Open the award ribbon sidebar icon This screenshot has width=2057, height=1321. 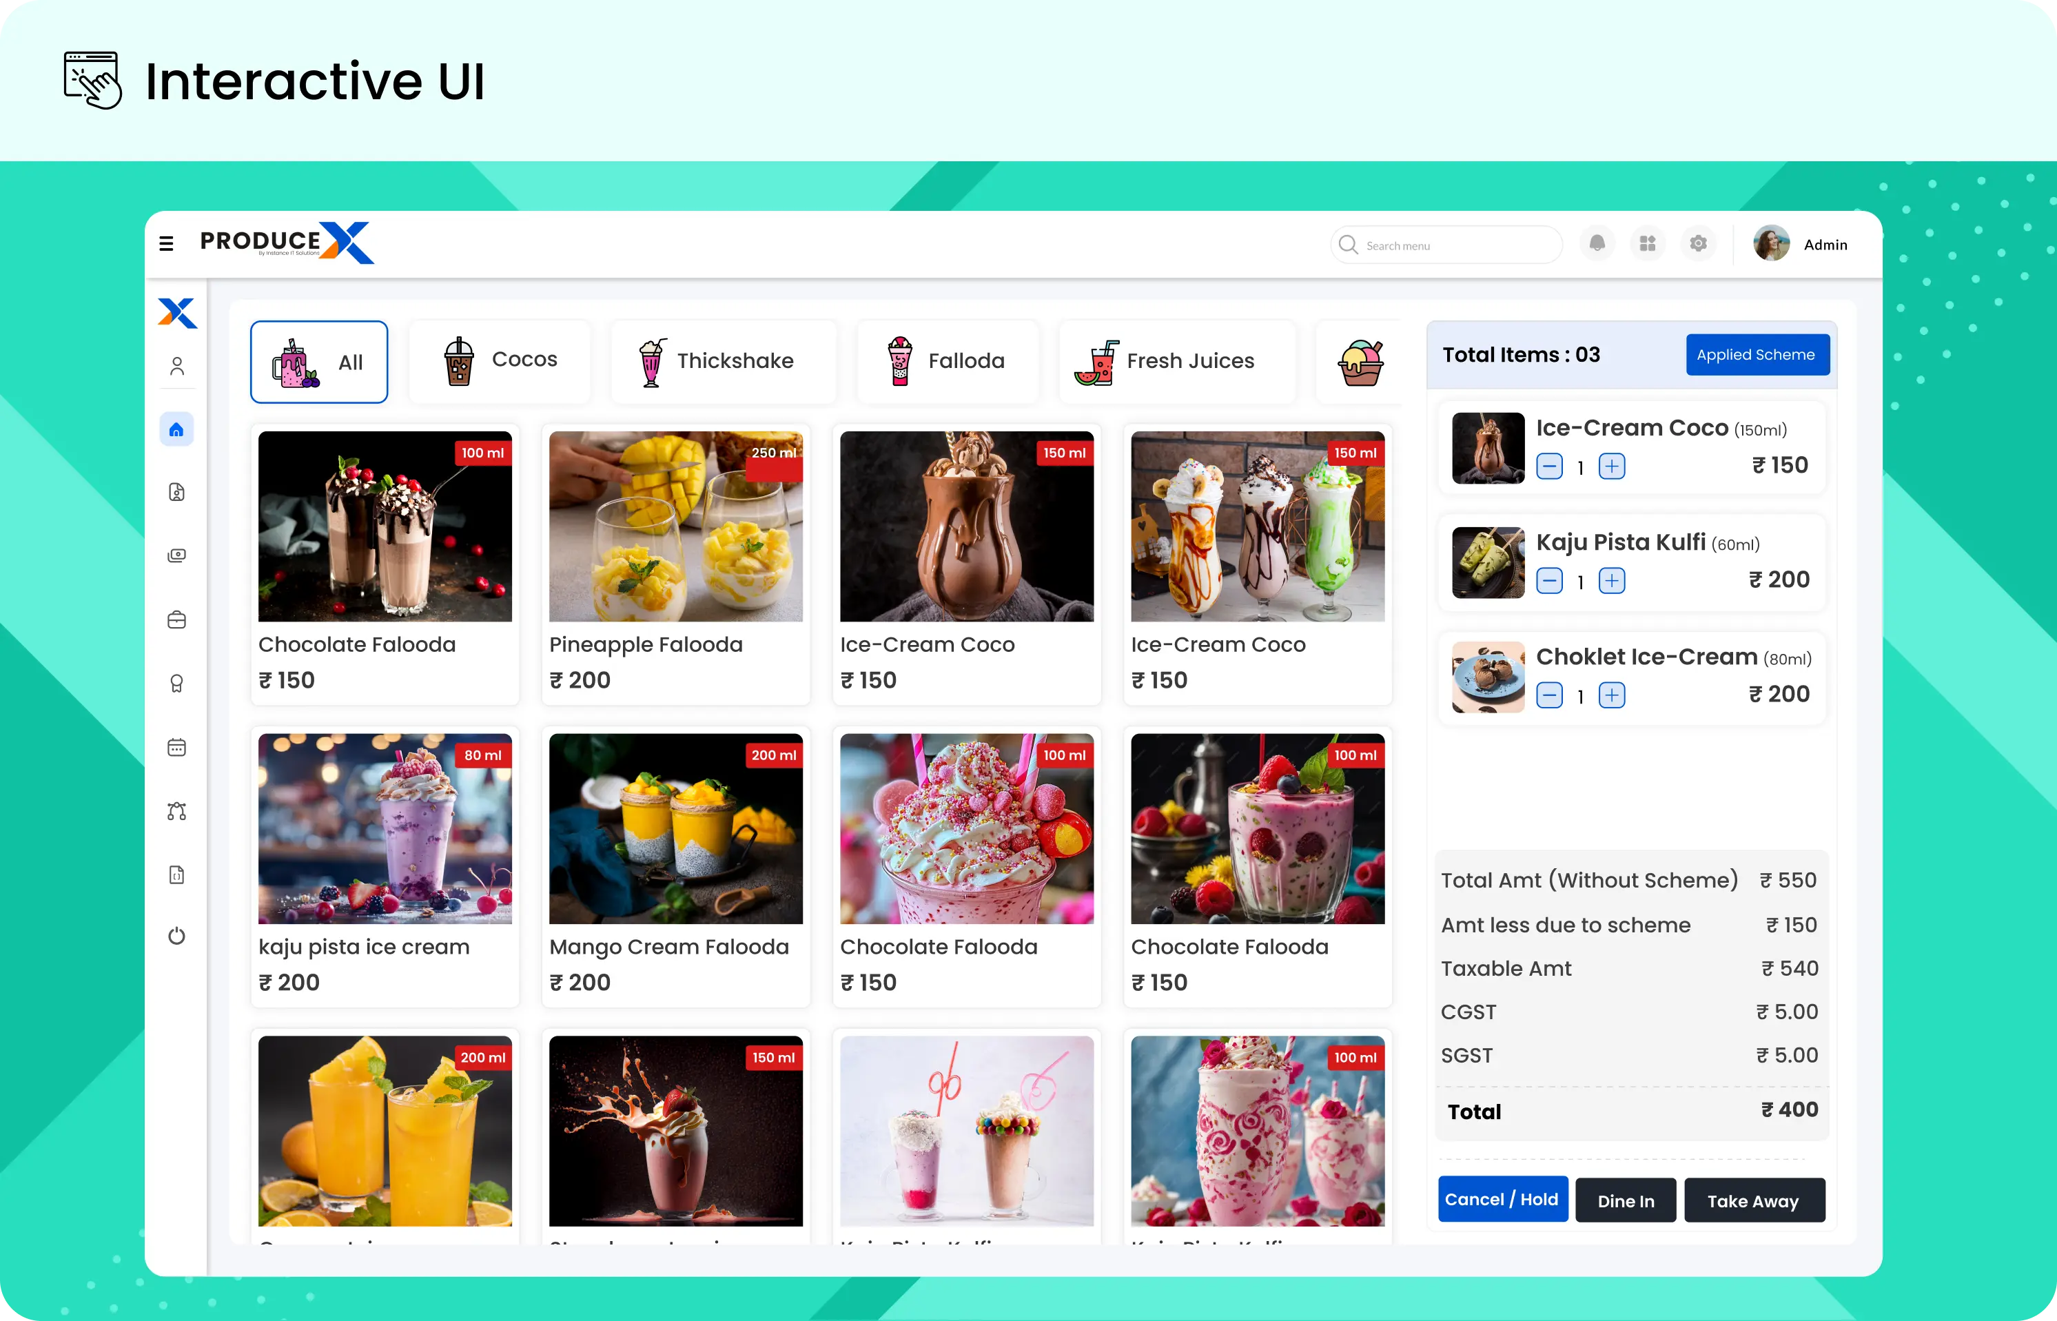tap(176, 684)
